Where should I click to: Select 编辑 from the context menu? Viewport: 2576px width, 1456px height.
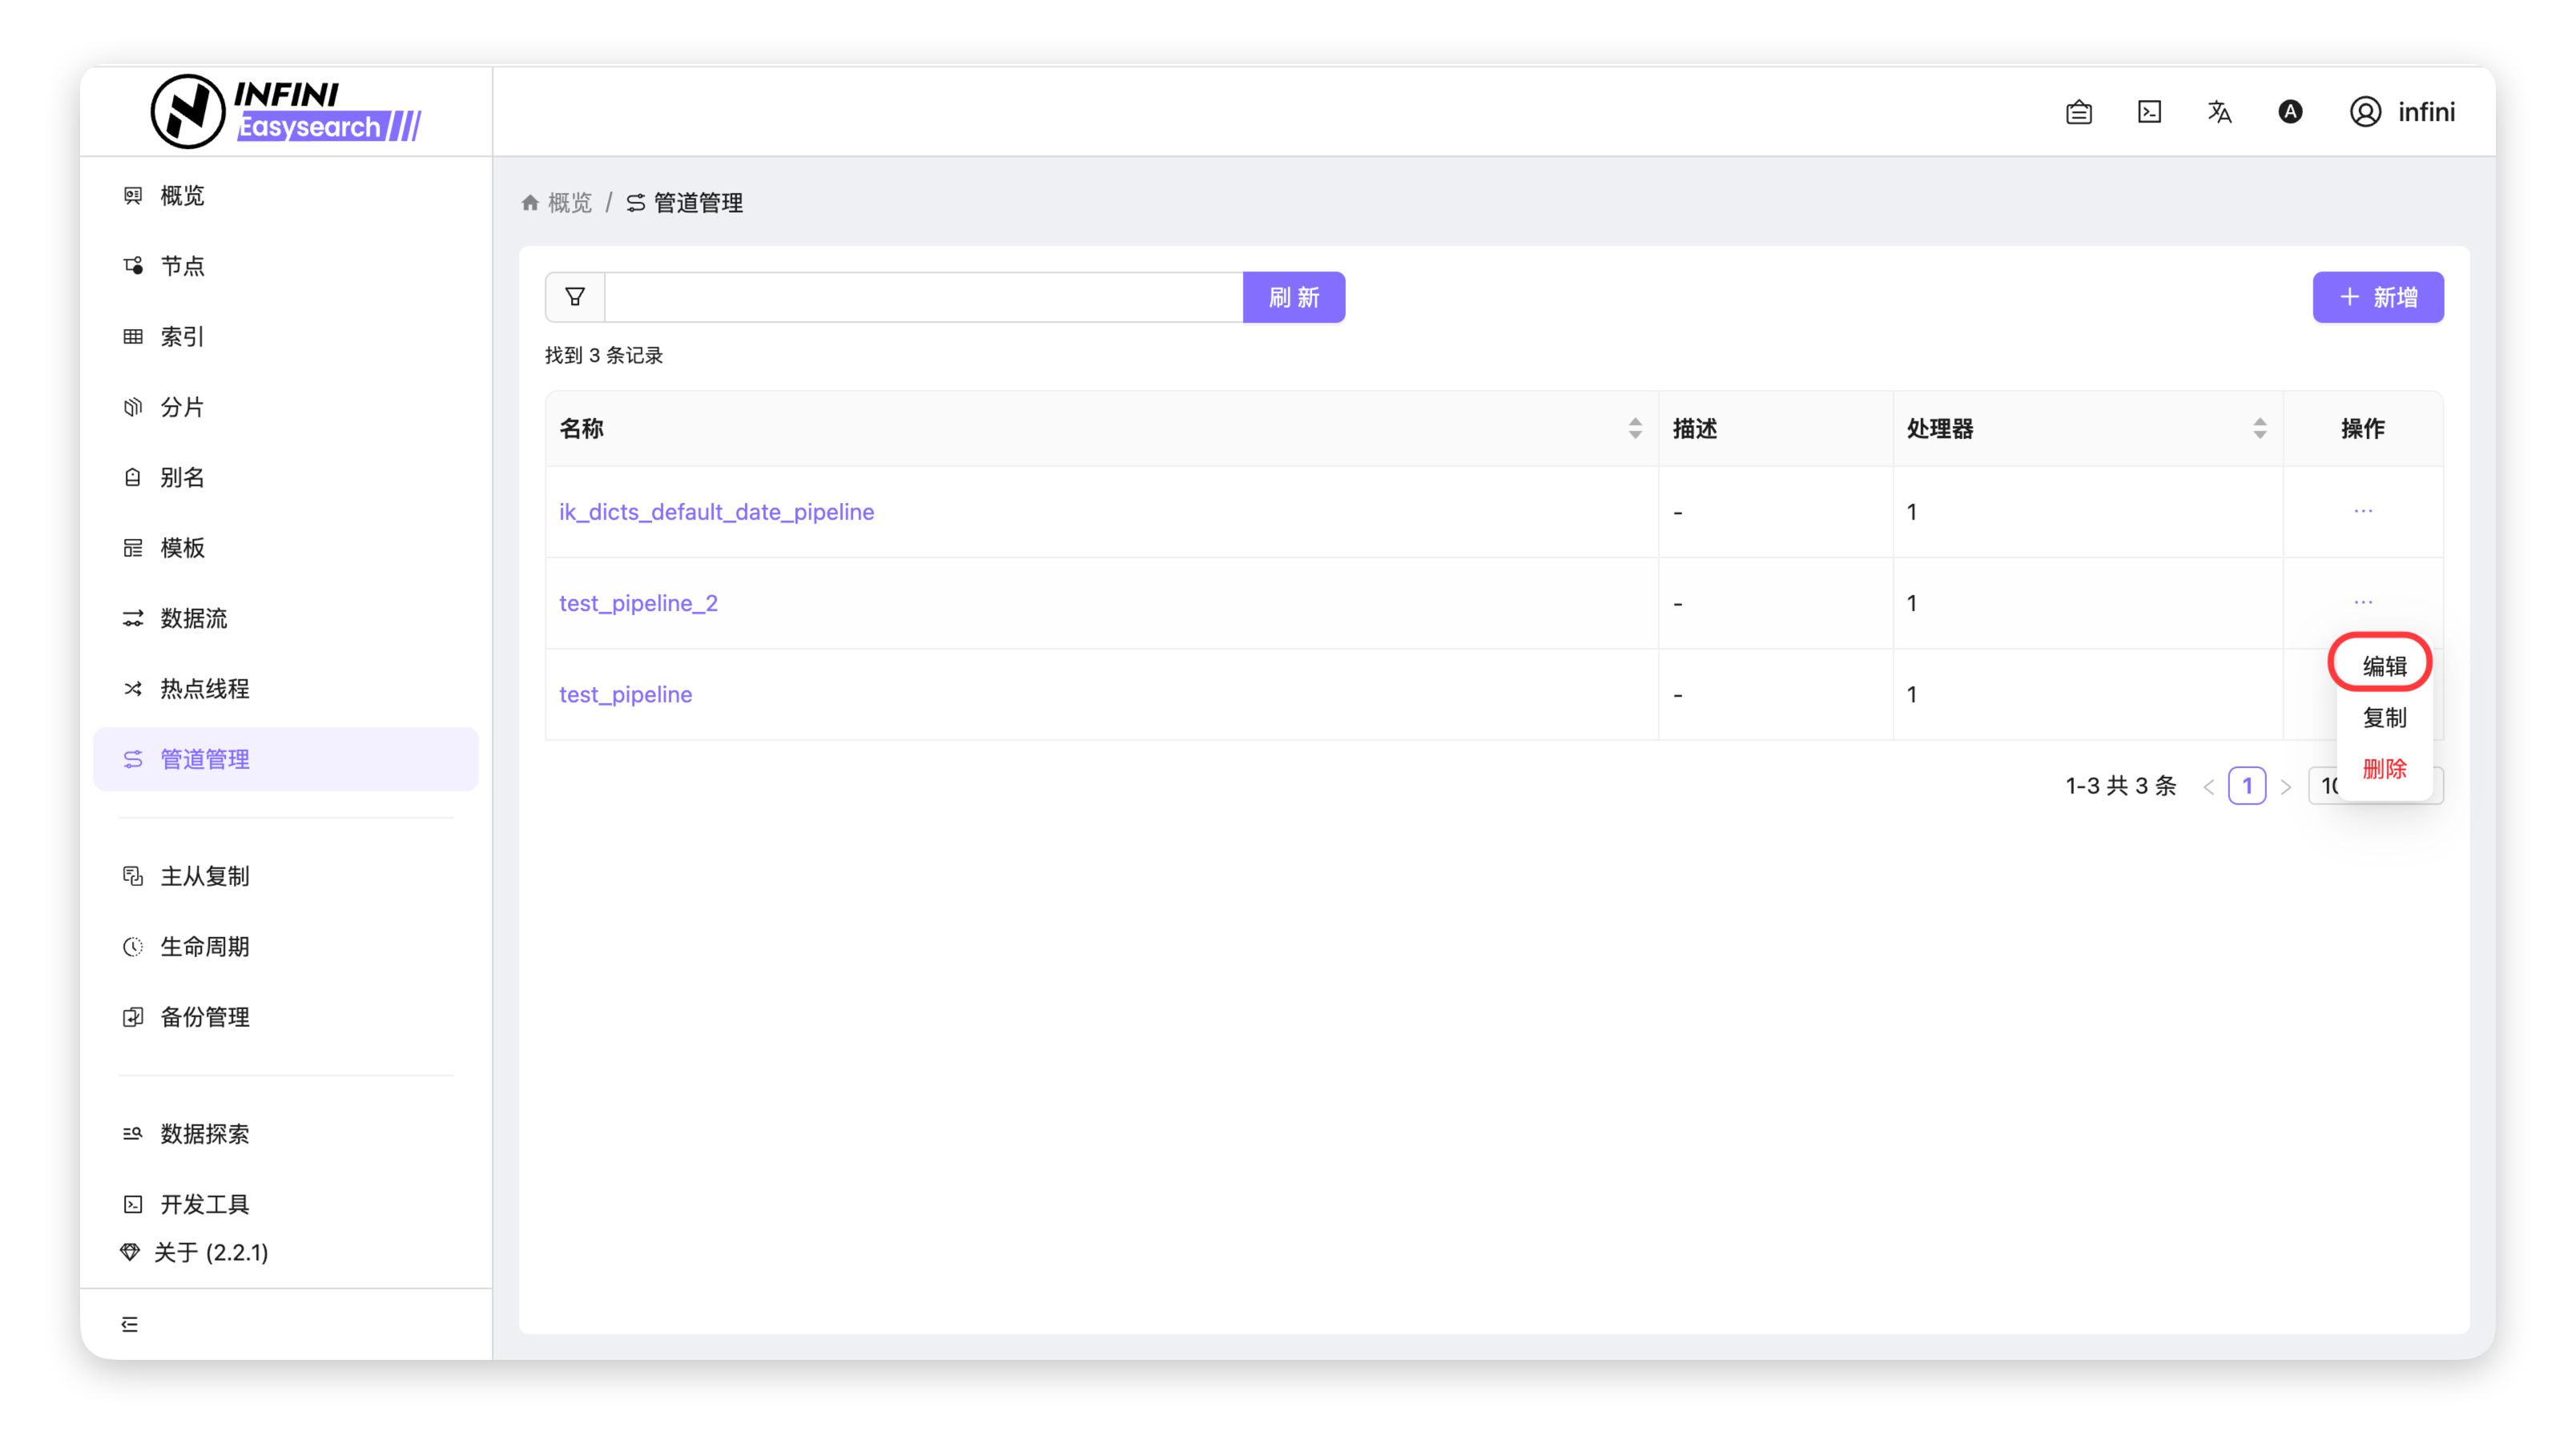[x=2384, y=666]
